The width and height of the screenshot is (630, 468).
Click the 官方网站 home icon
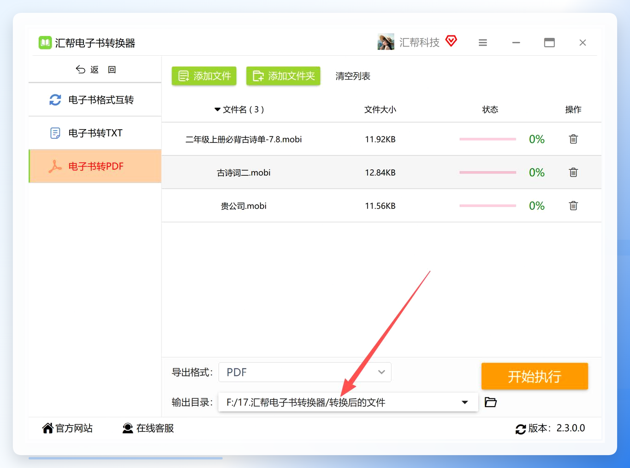coord(48,428)
